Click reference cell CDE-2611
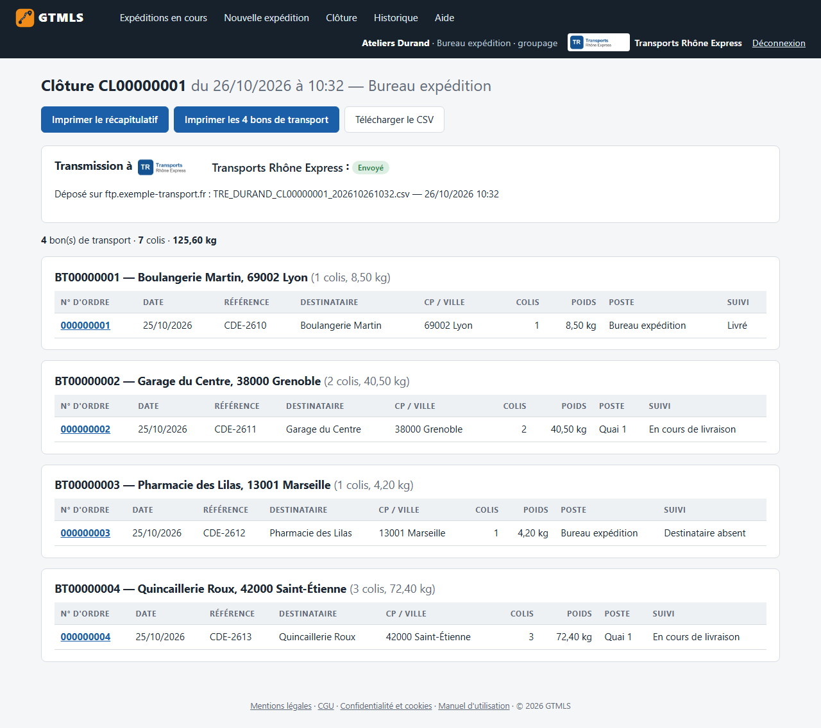 (235, 429)
